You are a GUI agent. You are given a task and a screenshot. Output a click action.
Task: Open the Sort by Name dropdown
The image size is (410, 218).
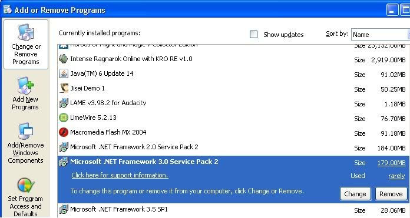(381, 35)
